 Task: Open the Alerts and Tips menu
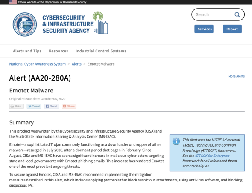pos(27,51)
